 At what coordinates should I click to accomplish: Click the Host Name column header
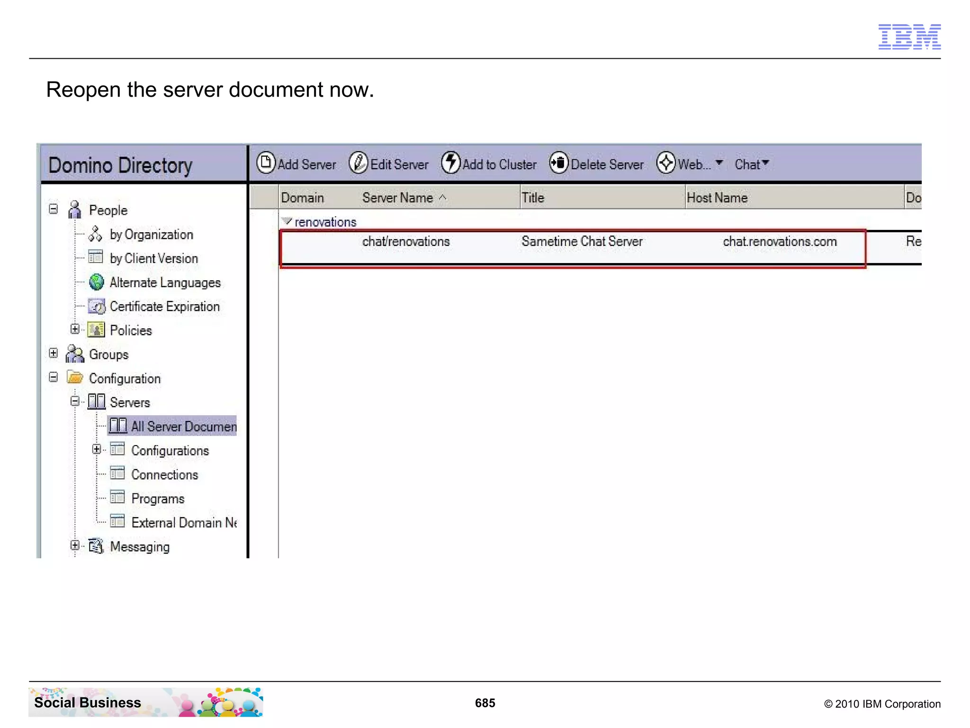coord(717,198)
